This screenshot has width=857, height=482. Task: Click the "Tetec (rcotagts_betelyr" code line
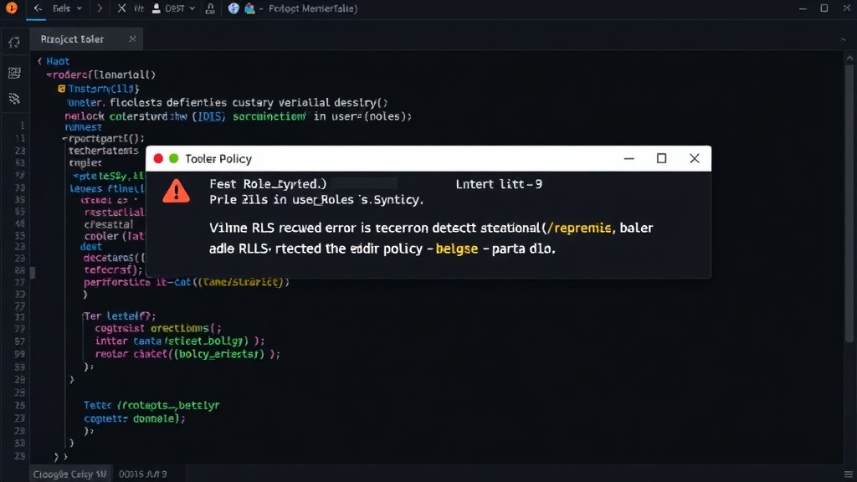(x=151, y=406)
